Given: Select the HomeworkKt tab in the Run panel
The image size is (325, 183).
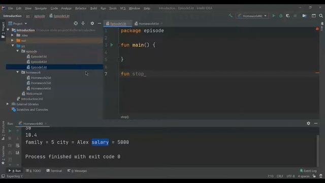Looking at the screenshot, I should (x=33, y=124).
